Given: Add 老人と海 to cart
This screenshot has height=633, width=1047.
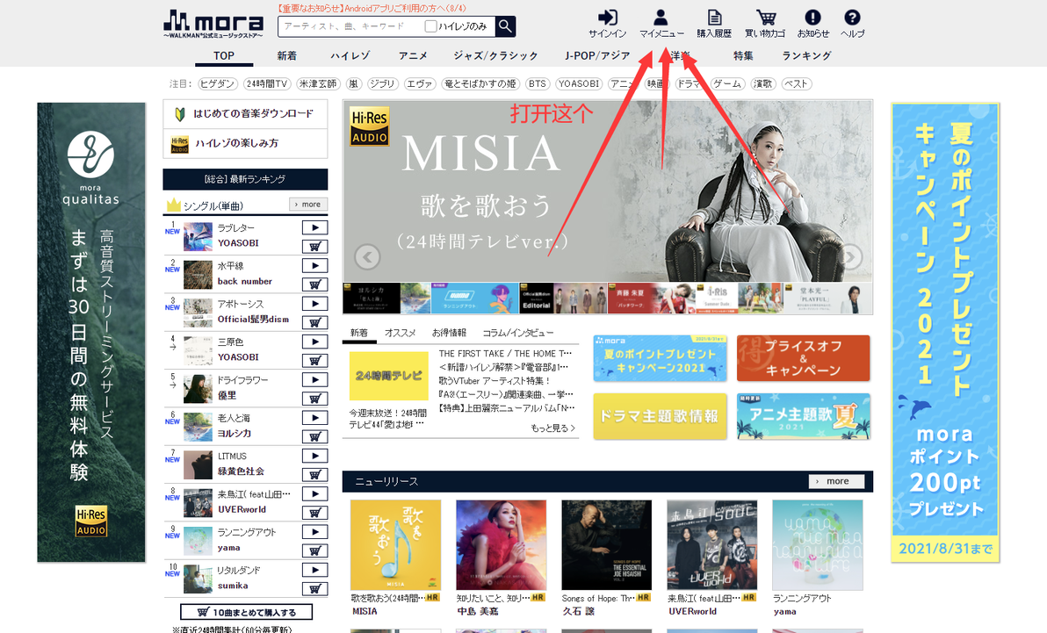Looking at the screenshot, I should pos(314,436).
